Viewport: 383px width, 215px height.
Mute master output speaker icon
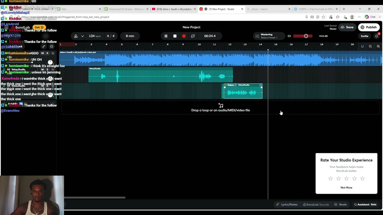click(289, 36)
